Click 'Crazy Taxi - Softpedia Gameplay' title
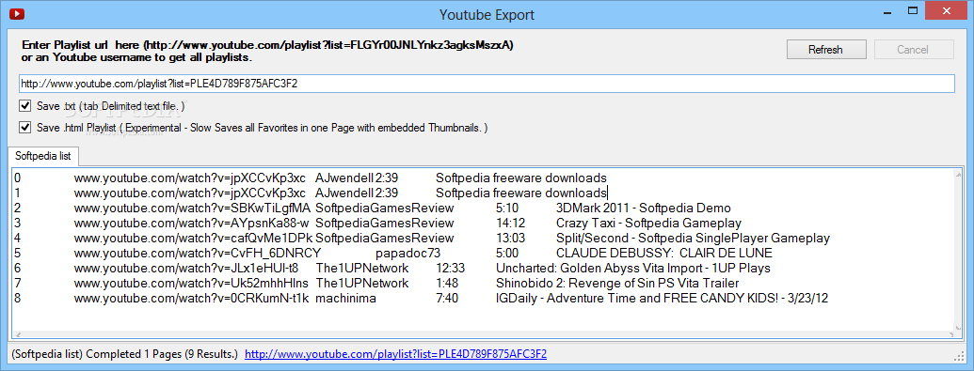Screen dimensions: 974x371 point(648,223)
